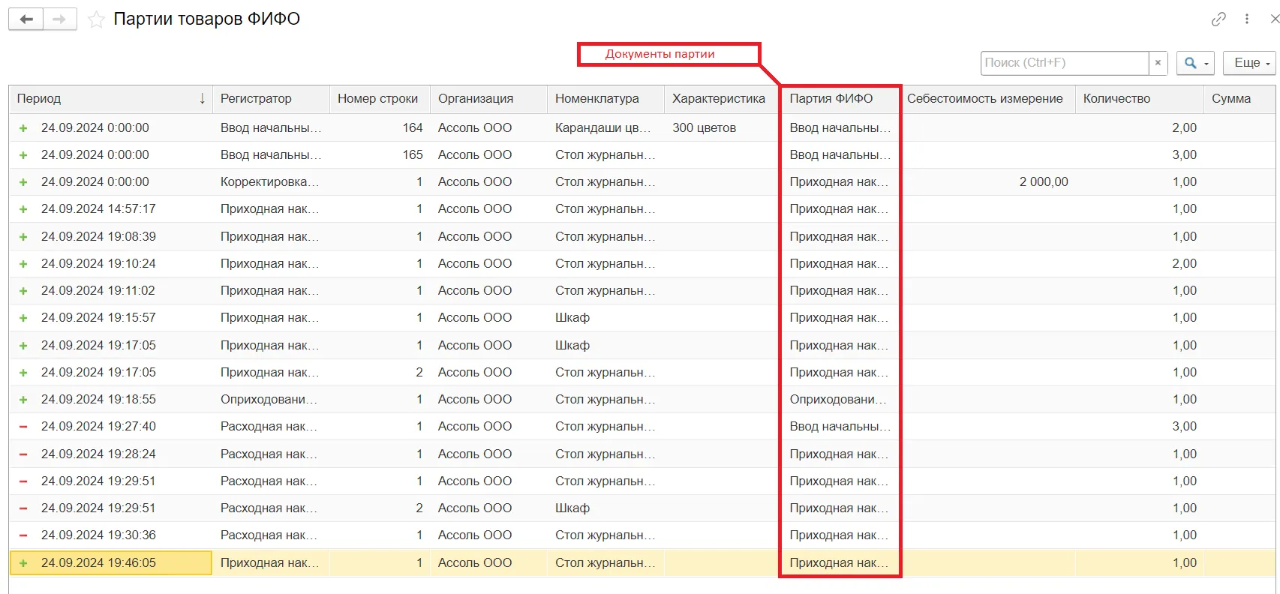Select the plus icon in row 164
Screen dimensions: 1280x594
click(23, 128)
